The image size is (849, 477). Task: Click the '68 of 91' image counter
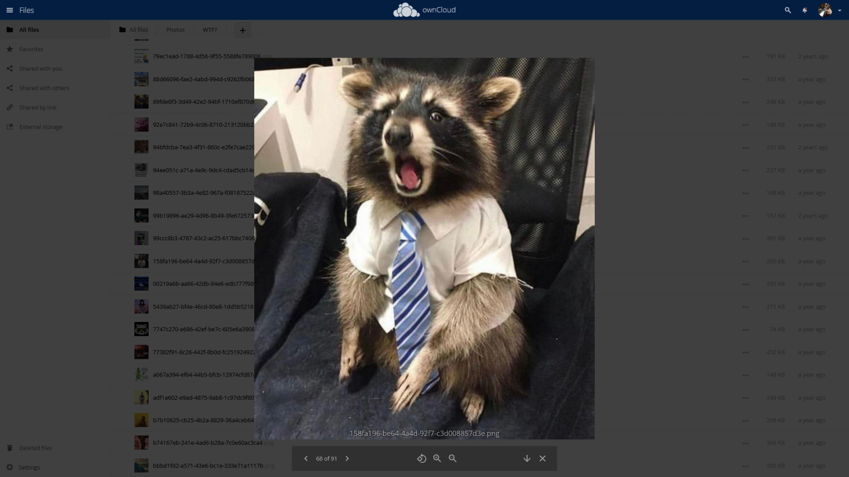pos(326,458)
